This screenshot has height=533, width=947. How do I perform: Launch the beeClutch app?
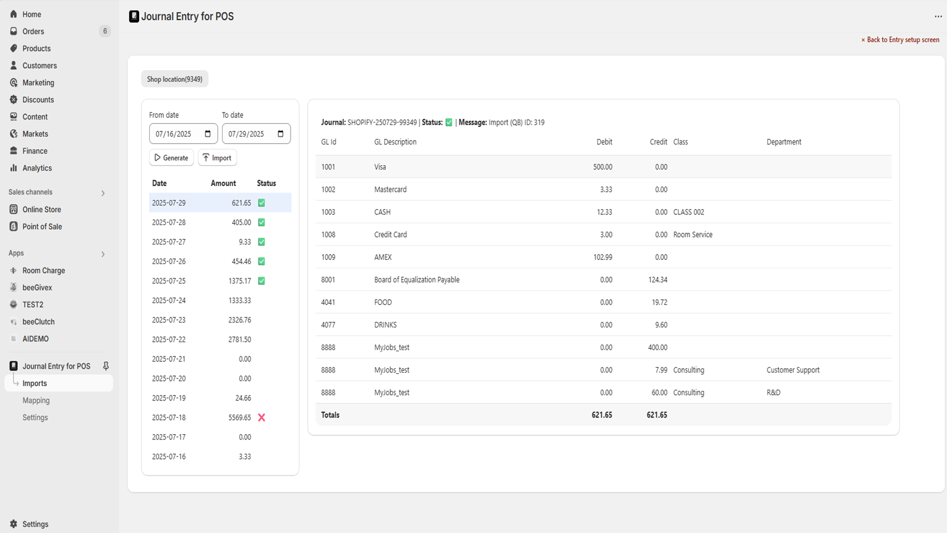pyautogui.click(x=38, y=321)
